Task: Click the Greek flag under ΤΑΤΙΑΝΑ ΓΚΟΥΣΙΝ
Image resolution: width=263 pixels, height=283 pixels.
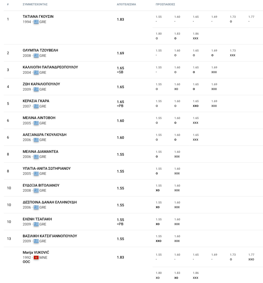Action: (36, 22)
